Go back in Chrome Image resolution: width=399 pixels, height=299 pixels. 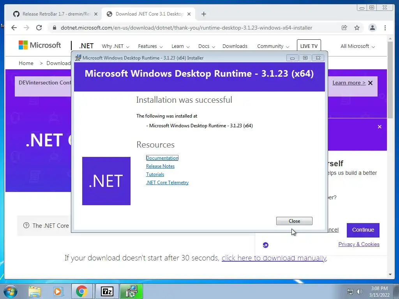14,28
